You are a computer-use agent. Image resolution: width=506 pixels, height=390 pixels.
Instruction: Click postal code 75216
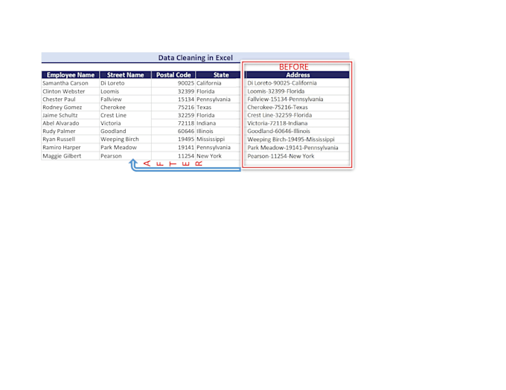pos(173,107)
